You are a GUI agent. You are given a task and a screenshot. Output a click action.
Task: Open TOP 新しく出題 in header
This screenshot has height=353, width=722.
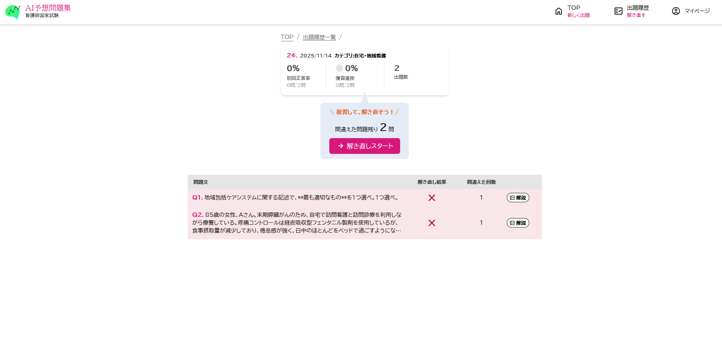coord(572,11)
